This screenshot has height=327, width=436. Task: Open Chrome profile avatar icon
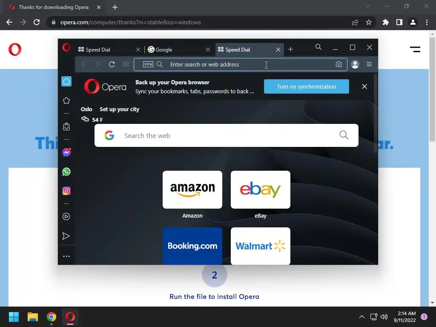(413, 22)
